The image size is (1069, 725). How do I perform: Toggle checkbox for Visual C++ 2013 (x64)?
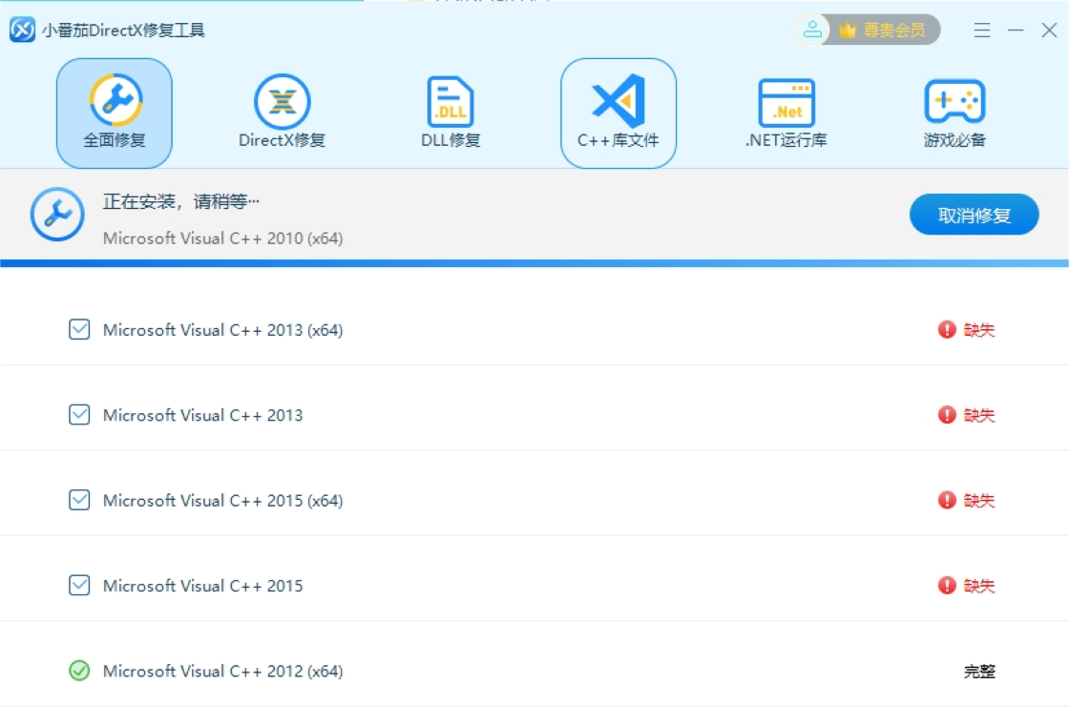[x=79, y=329]
